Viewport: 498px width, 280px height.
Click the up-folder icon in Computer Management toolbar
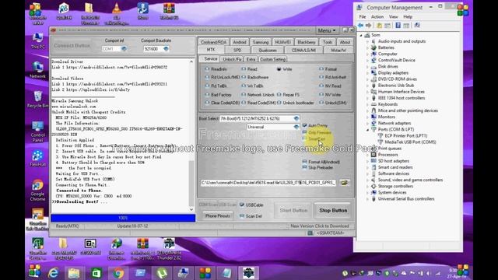coord(379,25)
